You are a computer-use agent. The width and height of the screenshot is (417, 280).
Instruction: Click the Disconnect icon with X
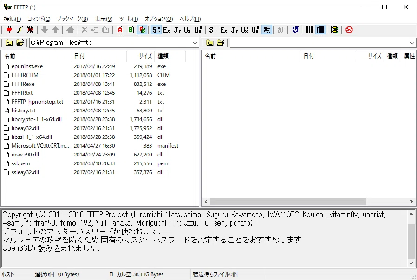click(30, 30)
